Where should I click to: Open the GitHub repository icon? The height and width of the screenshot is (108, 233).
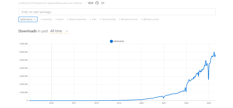[x=97, y=3]
